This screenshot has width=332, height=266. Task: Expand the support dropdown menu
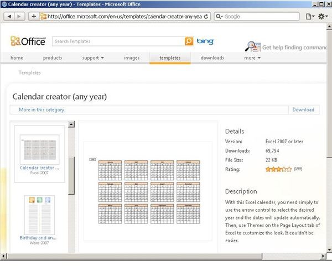[93, 58]
